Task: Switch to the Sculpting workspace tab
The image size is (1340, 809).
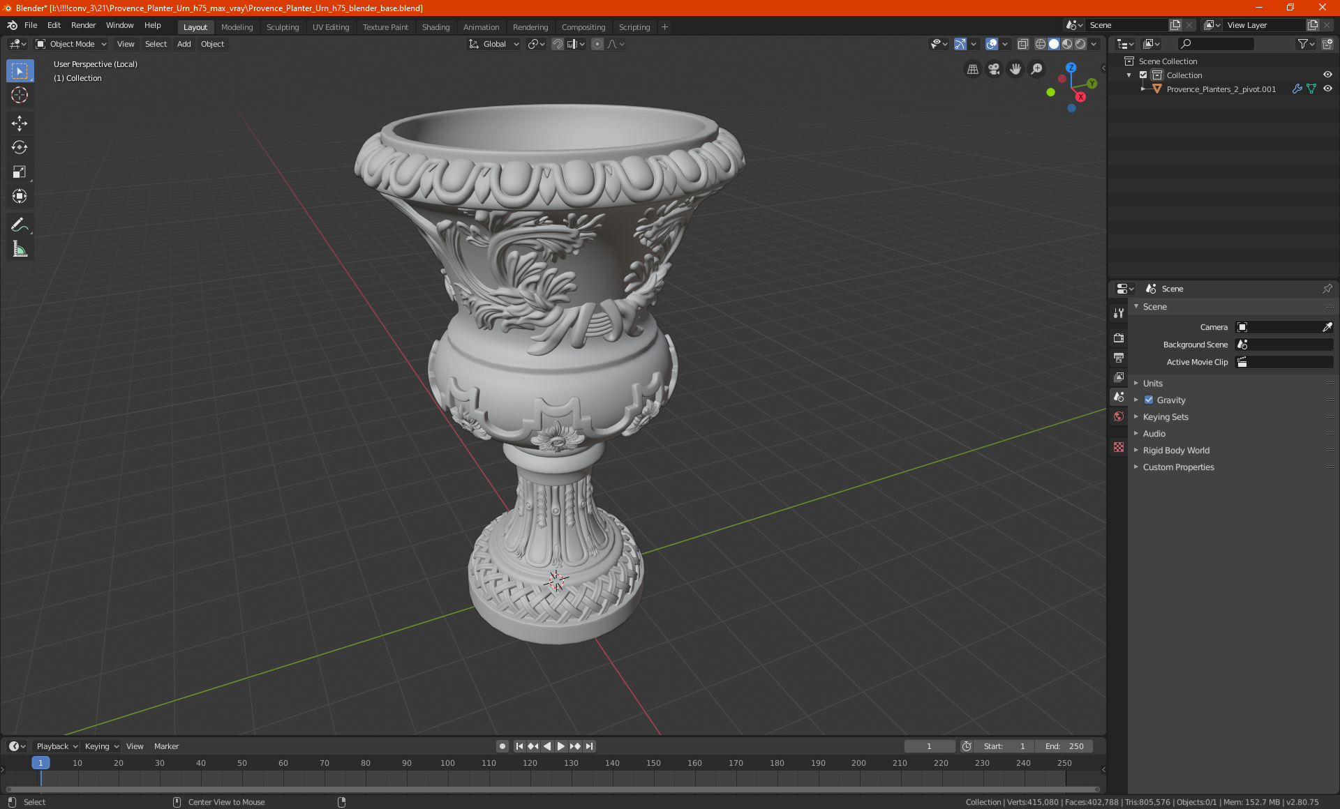Action: [283, 27]
